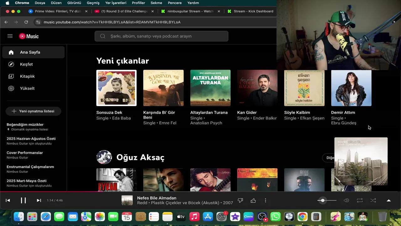The height and width of the screenshot is (226, 401).
Task: Open Canva from the Dock
Action: coord(248,217)
